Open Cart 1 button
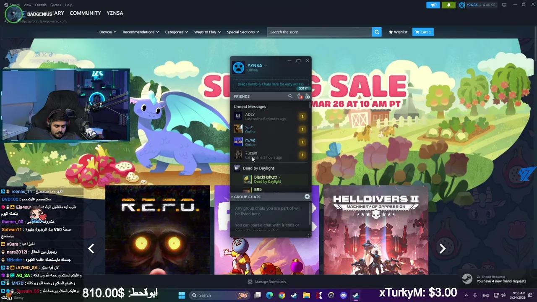Screen dimensions: 537x302 click(x=423, y=32)
